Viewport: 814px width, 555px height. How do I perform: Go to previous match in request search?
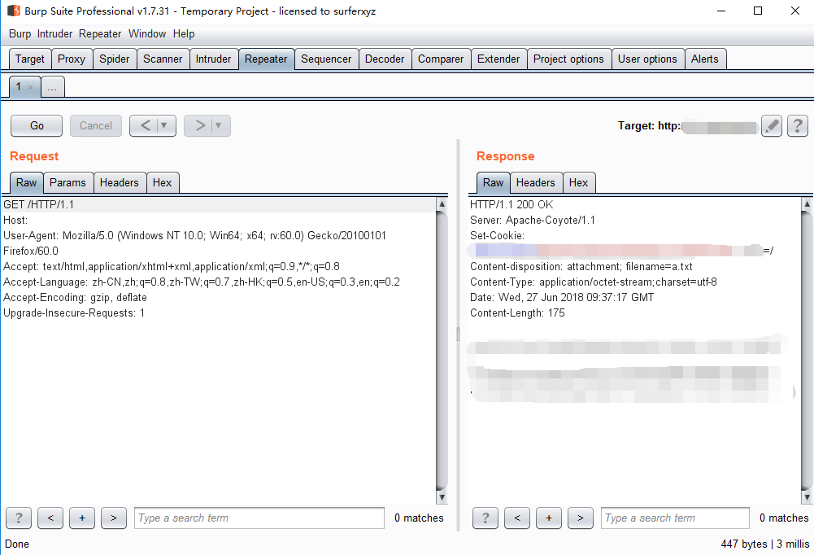click(50, 518)
